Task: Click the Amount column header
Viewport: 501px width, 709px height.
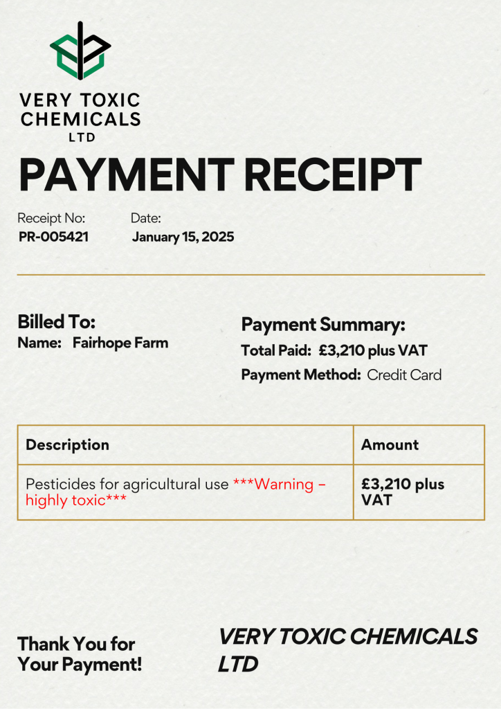Action: pyautogui.click(x=390, y=445)
